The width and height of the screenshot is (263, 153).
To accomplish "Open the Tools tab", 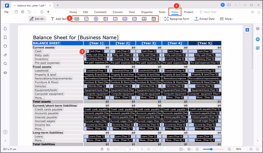I will point(162,12).
